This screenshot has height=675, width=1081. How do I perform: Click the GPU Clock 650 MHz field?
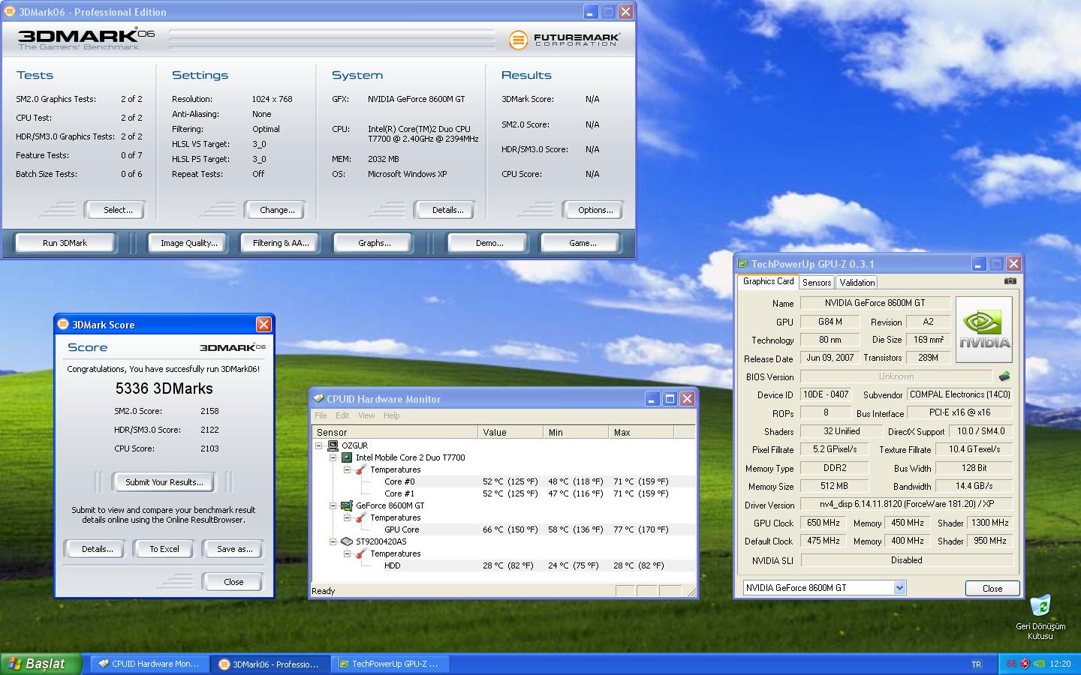click(824, 523)
